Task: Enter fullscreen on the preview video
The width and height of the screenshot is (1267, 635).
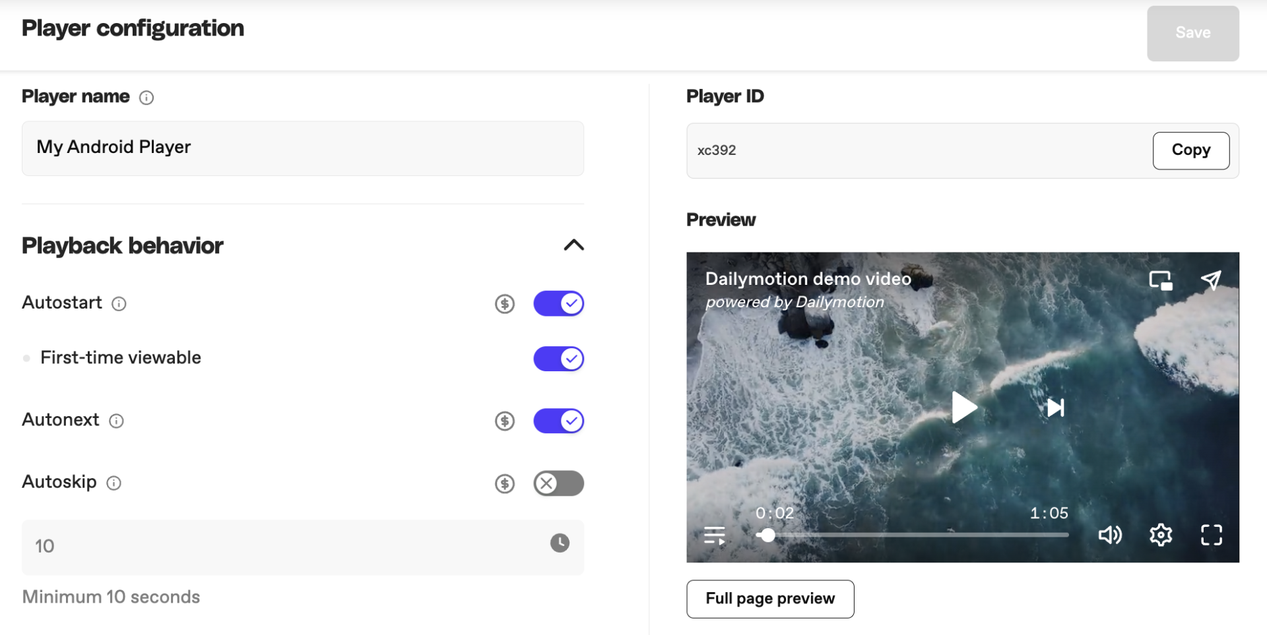Action: (x=1212, y=535)
